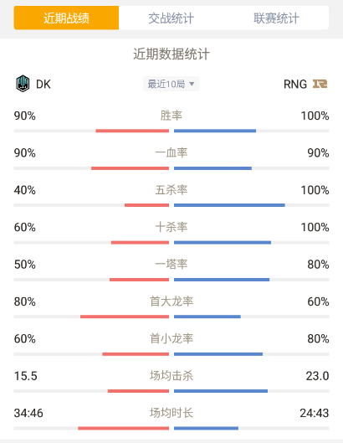Screen dimensions: 343x443
Task: Click the 近期数据统计 section heading
Action: 171,54
